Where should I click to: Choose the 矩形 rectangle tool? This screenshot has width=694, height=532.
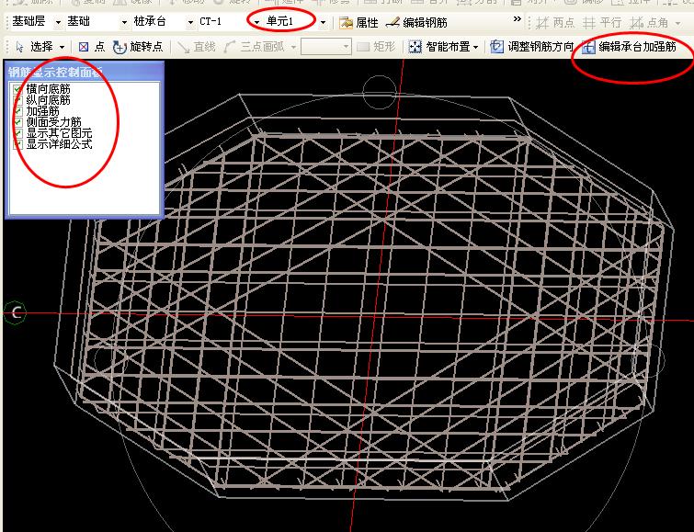[375, 47]
